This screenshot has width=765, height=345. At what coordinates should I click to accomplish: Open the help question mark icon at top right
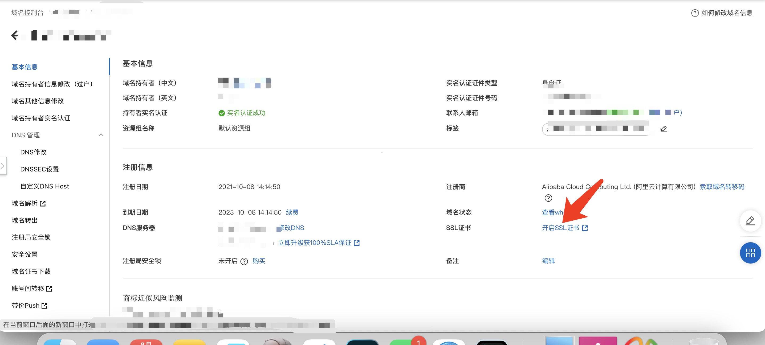coord(695,13)
